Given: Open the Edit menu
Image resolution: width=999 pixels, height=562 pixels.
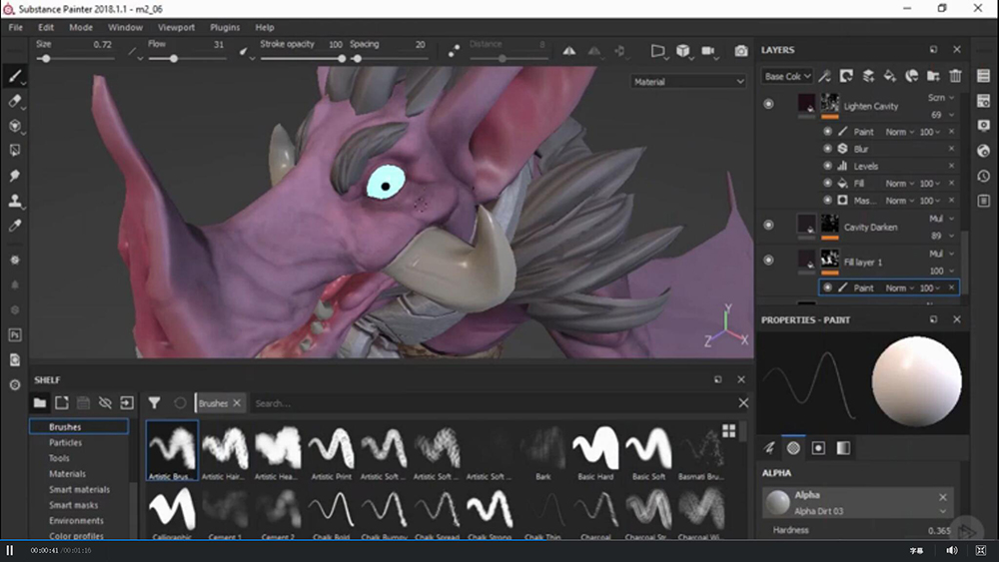Looking at the screenshot, I should click(x=46, y=27).
